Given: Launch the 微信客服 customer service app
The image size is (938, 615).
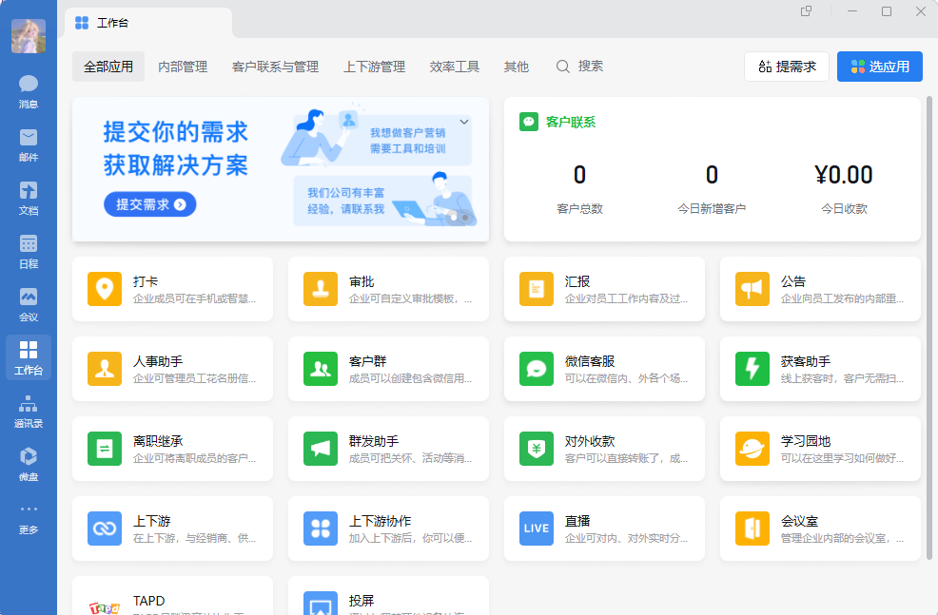Looking at the screenshot, I should coord(536,369).
